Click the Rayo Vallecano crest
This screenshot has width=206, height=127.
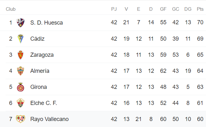(x=21, y=119)
